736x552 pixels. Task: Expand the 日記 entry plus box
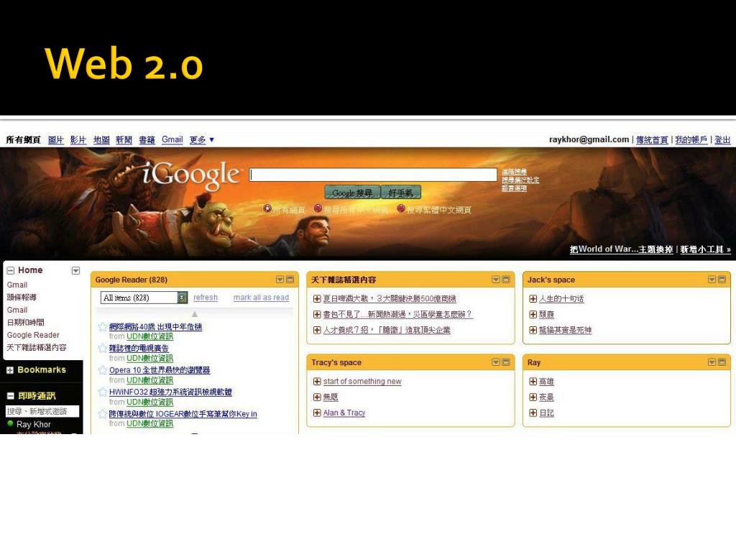[x=533, y=413]
